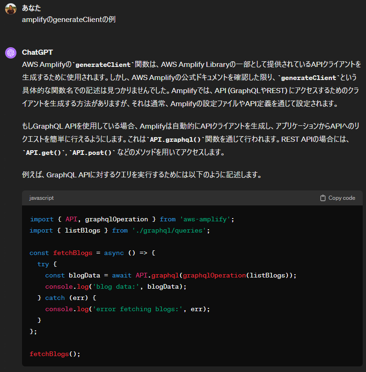Screen dimensions: 366x372
Task: Click the user profile avatar
Action: tap(11, 9)
